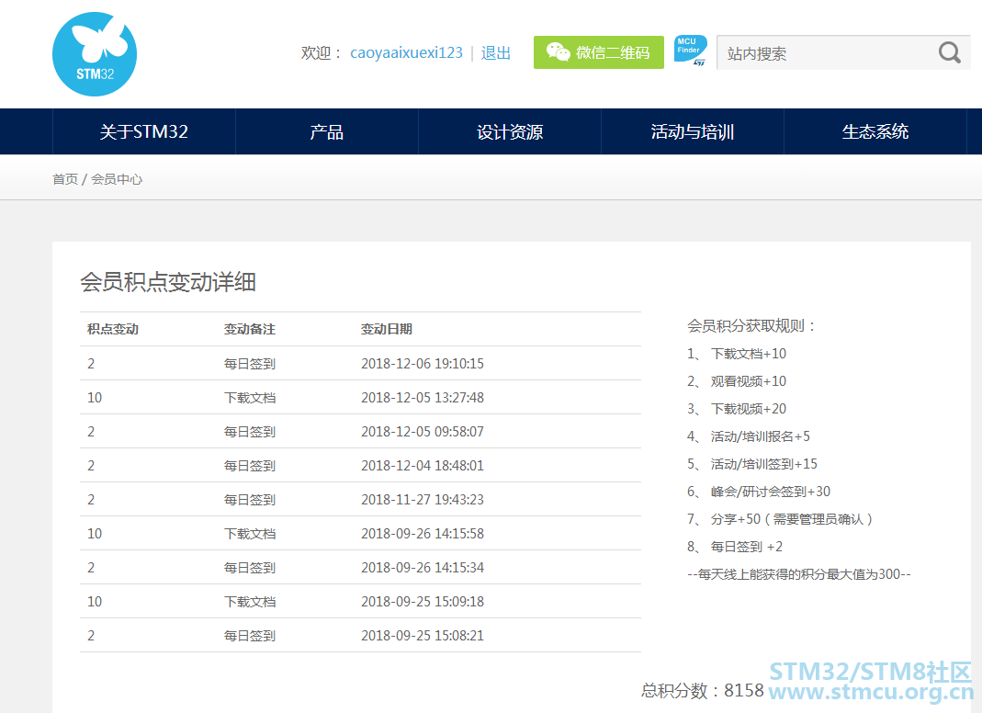Click the 变动备注 column header
This screenshot has width=982, height=713.
250,329
